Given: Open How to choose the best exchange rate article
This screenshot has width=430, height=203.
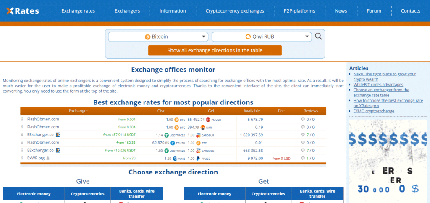Looking at the screenshot, I should (388, 103).
